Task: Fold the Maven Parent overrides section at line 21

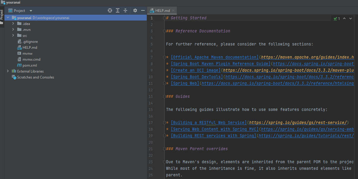Action: tap(164, 149)
